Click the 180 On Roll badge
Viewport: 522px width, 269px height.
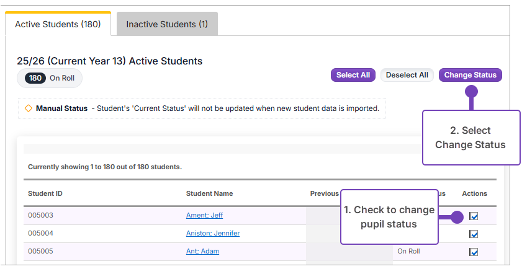pyautogui.click(x=50, y=79)
